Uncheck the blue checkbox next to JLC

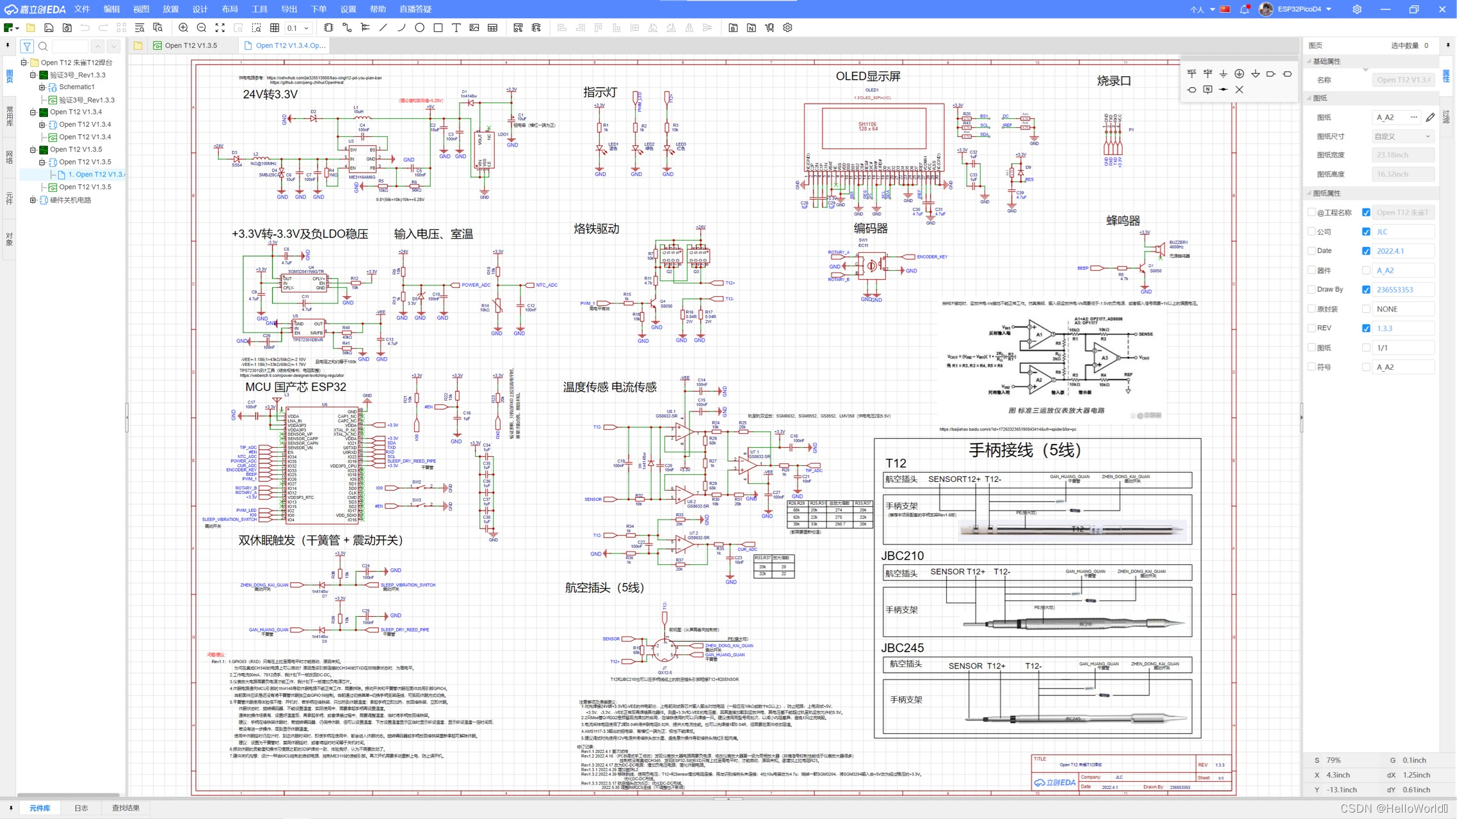click(x=1366, y=232)
